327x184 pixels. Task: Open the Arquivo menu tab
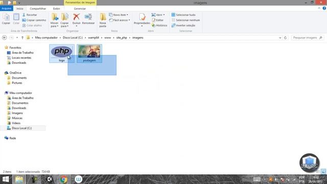pos(7,8)
